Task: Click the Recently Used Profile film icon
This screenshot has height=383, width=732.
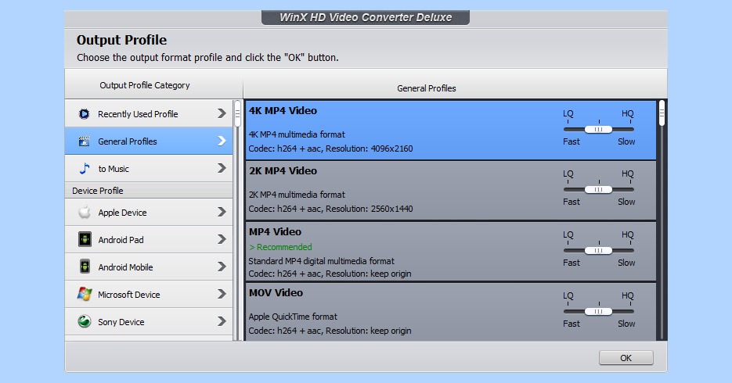Action: pos(84,113)
